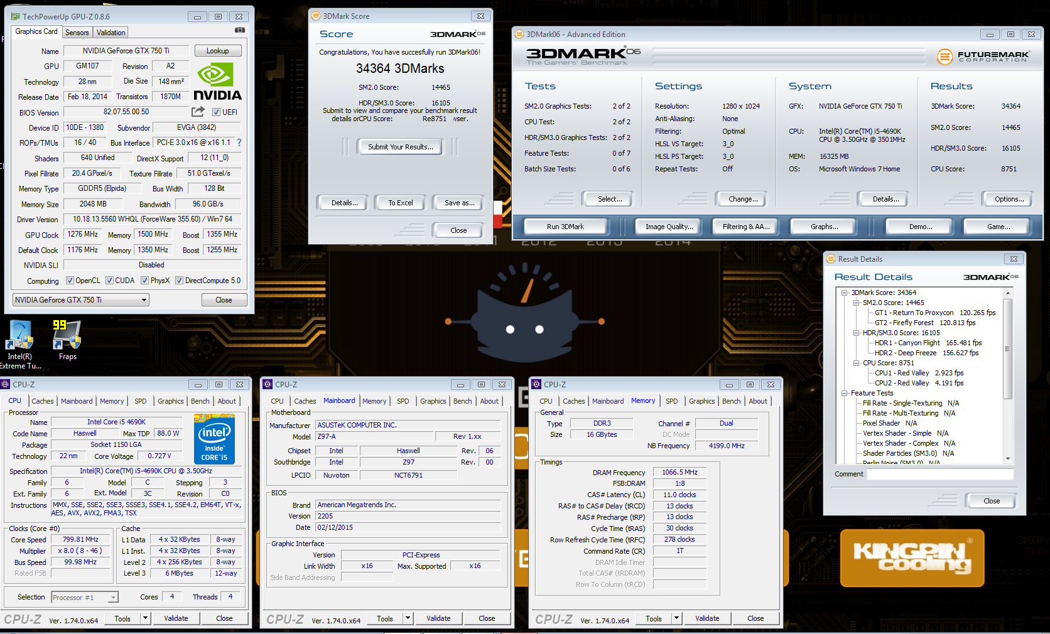
Task: Open the SPD tab in CPU-Z Mainboard window
Action: [403, 401]
